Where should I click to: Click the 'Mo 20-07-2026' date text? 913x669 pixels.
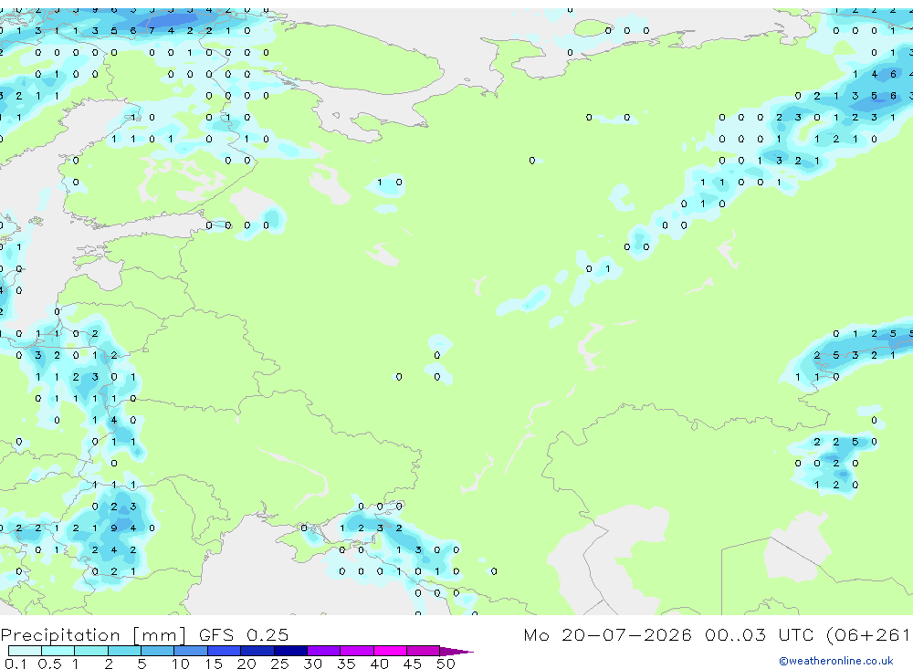(x=607, y=634)
